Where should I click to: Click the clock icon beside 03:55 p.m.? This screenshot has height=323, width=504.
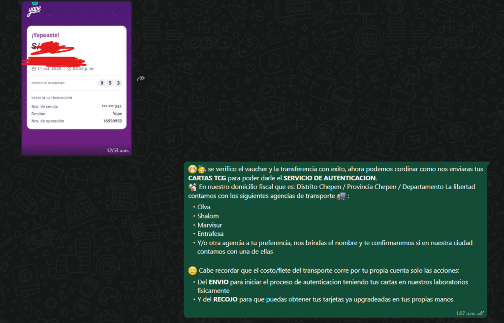pyautogui.click(x=69, y=68)
